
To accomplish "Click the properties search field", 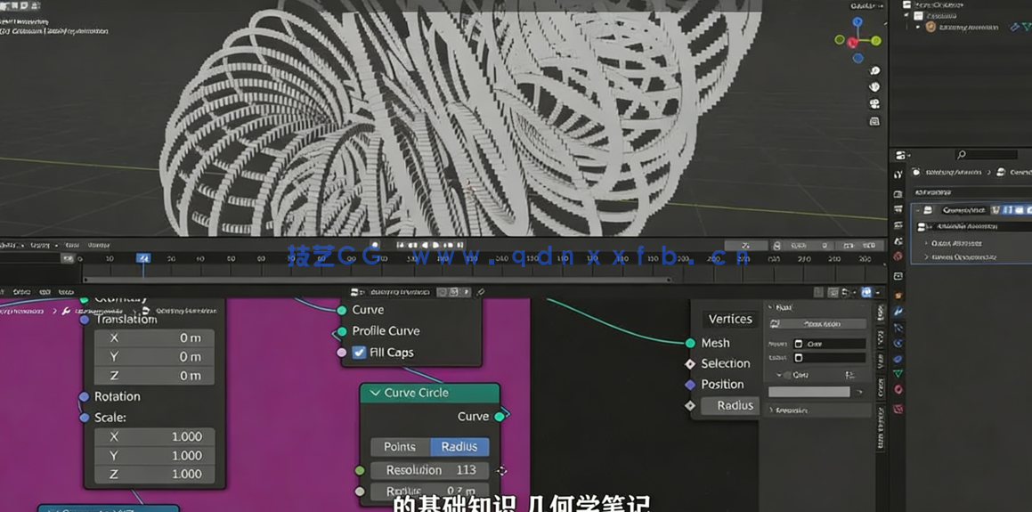I will click(x=987, y=155).
